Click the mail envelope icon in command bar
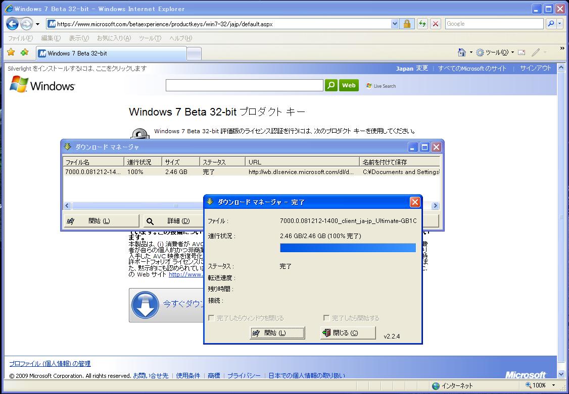 [x=521, y=52]
